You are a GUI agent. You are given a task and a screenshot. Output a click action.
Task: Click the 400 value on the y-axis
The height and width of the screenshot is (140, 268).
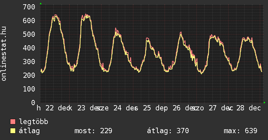click(29, 48)
